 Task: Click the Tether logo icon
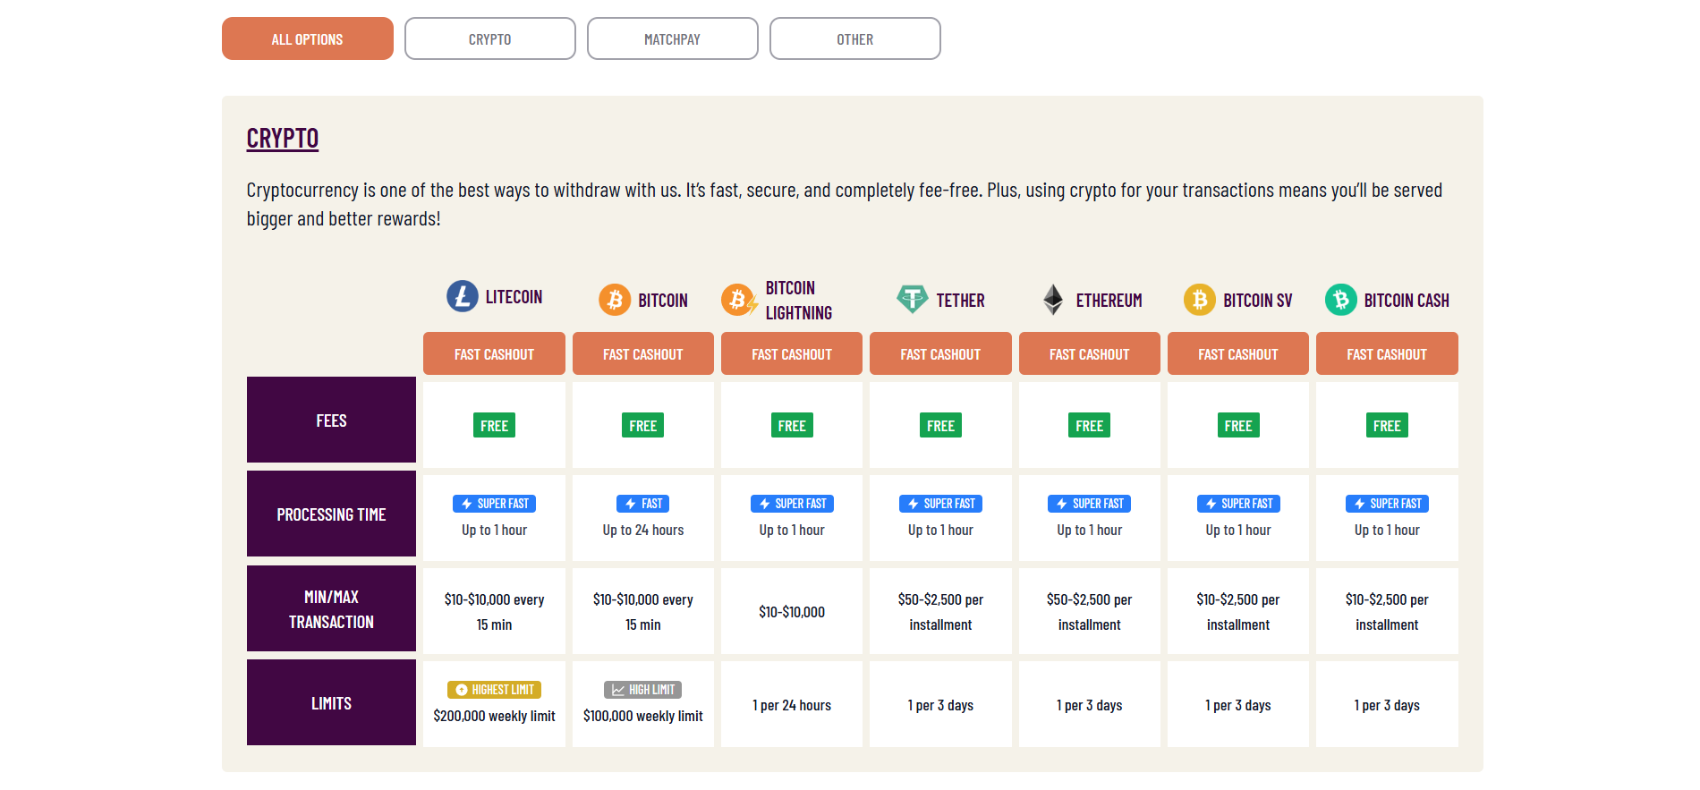point(913,300)
